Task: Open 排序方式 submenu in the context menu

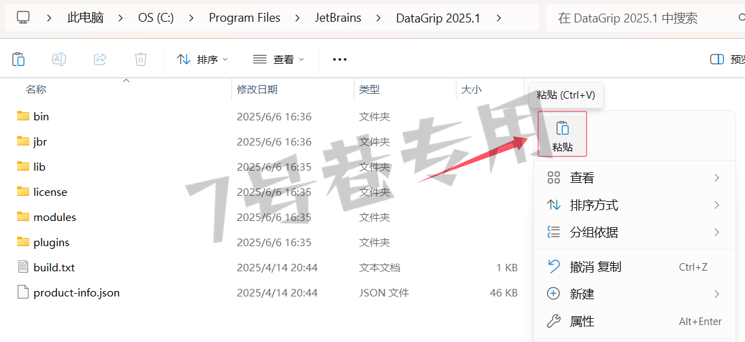Action: [x=634, y=205]
